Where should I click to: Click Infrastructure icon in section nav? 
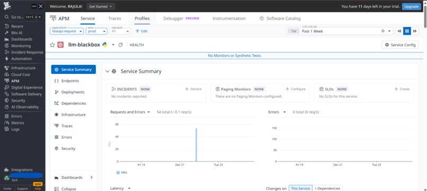[56, 115]
